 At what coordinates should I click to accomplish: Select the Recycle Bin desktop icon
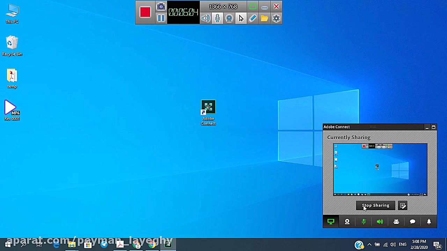click(x=12, y=46)
